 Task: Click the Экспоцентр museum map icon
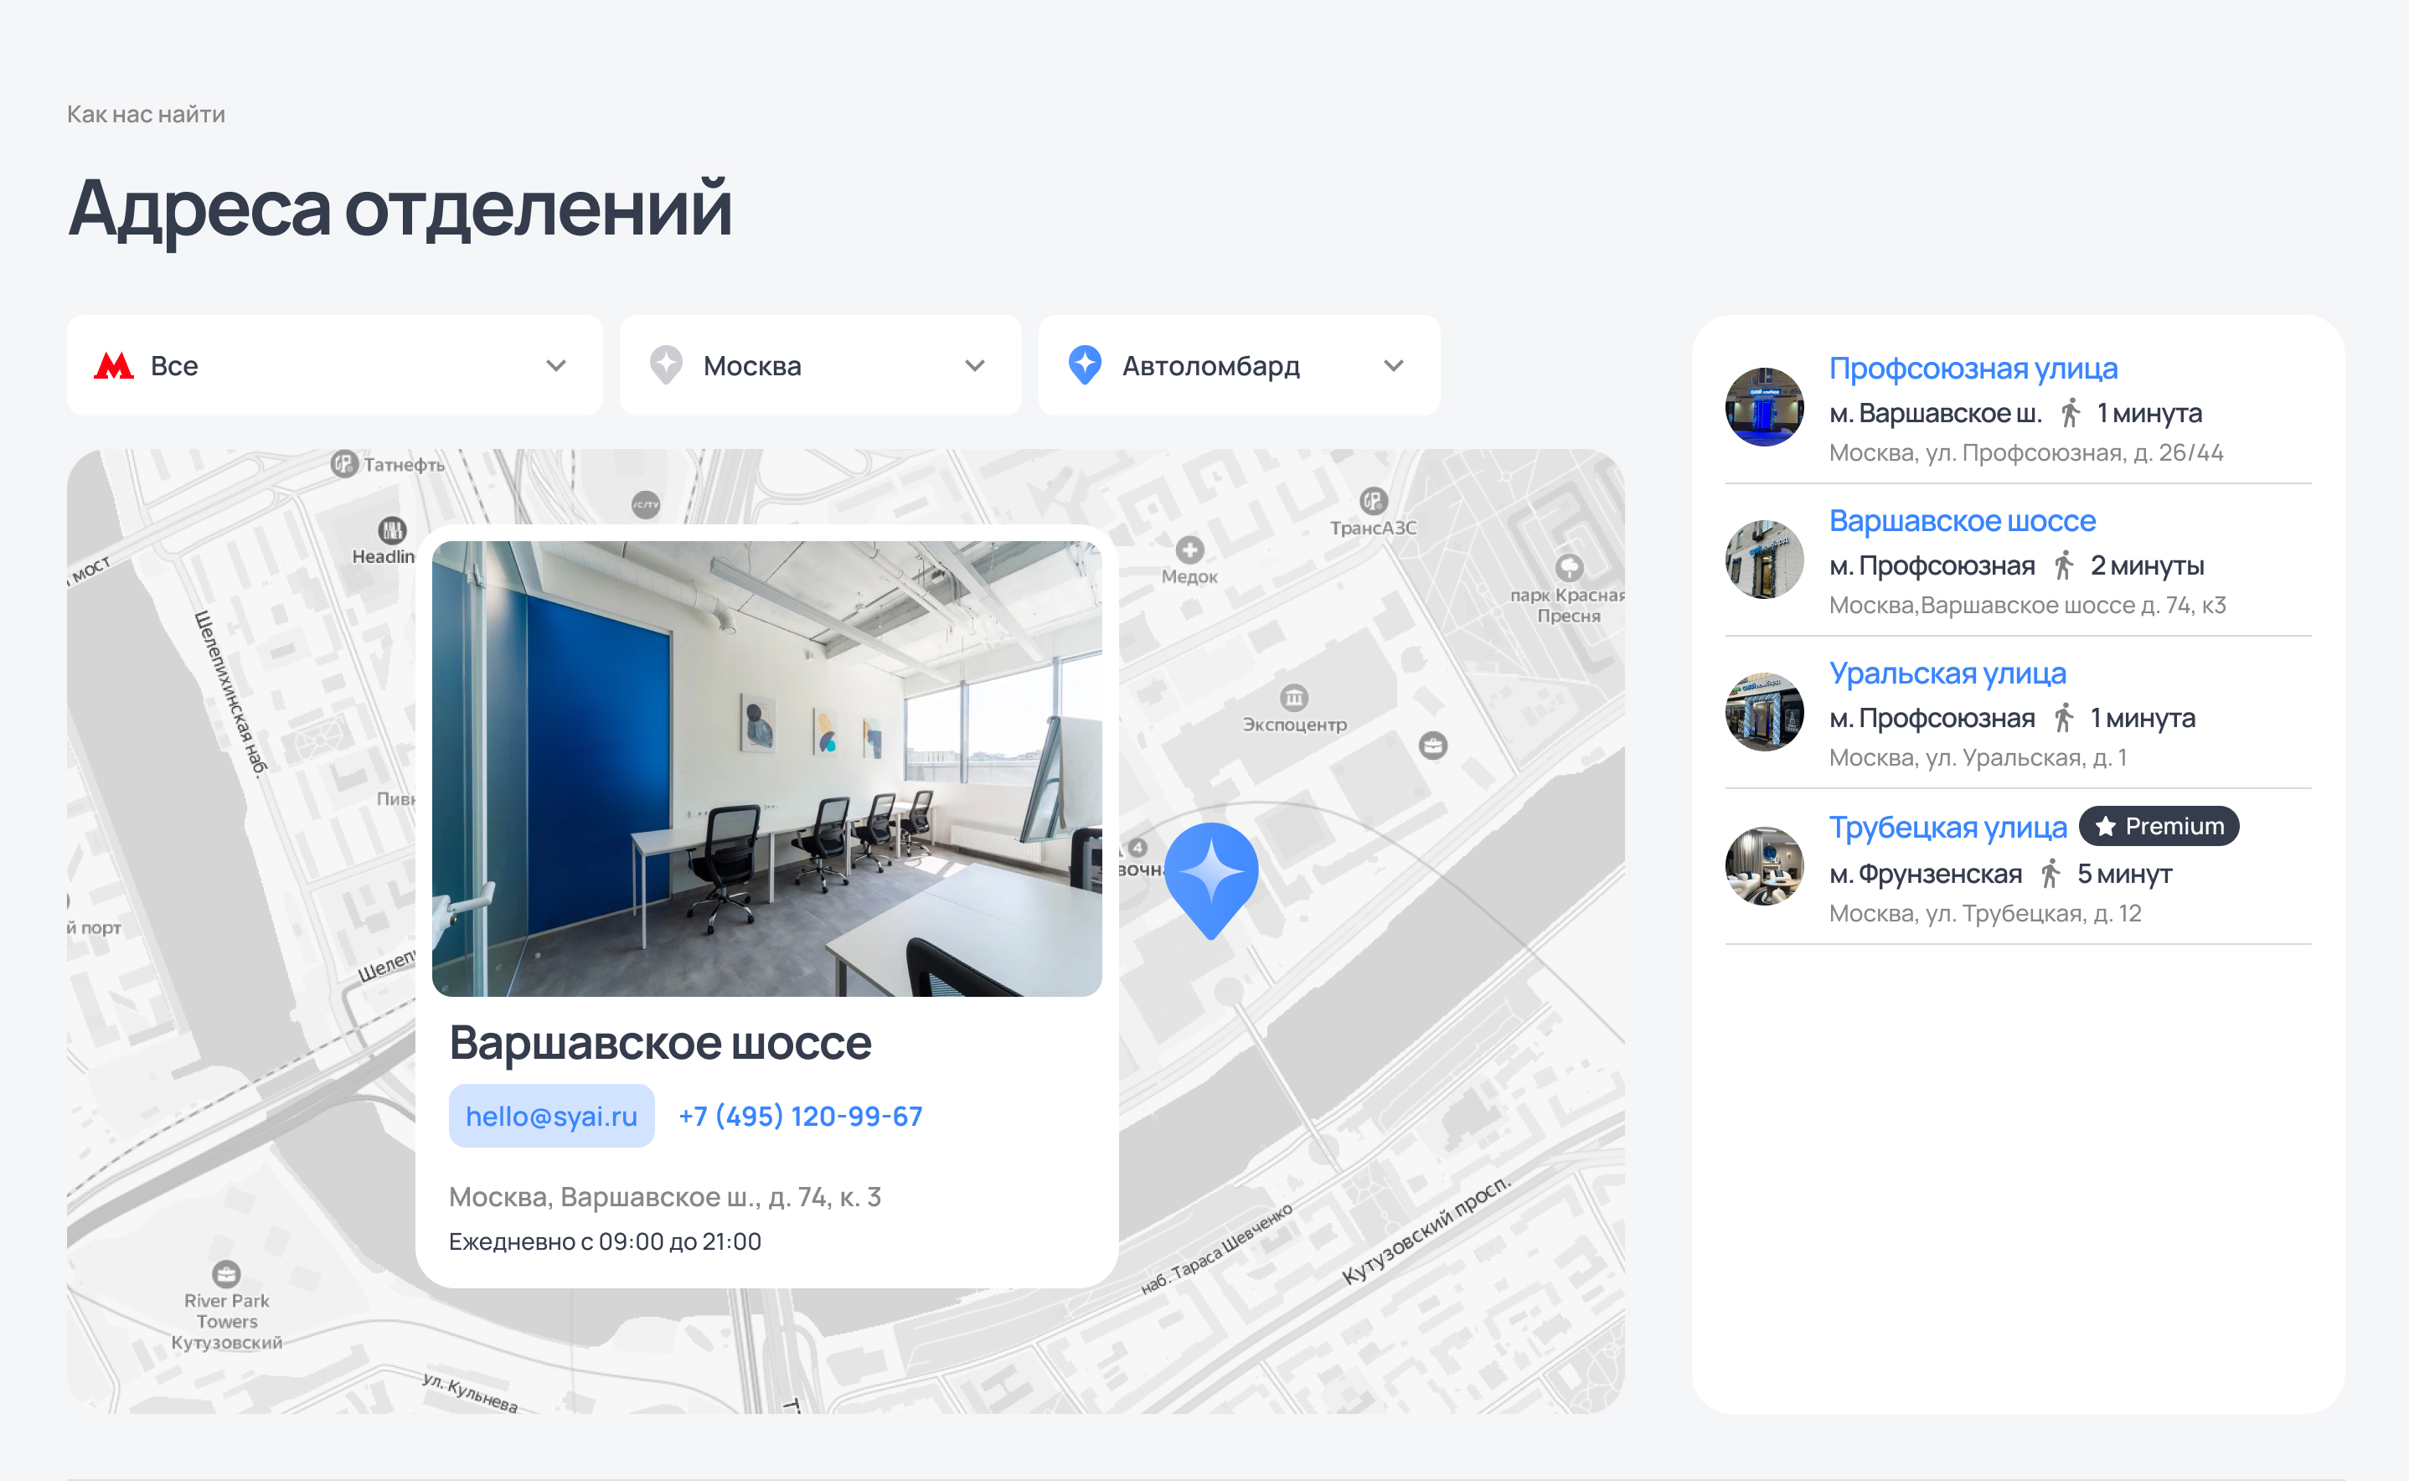[x=1293, y=698]
